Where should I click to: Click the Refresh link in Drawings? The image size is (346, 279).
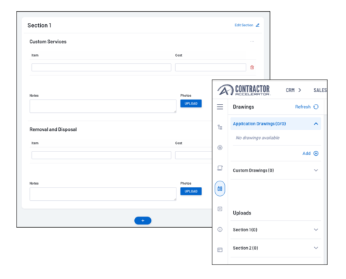click(303, 107)
